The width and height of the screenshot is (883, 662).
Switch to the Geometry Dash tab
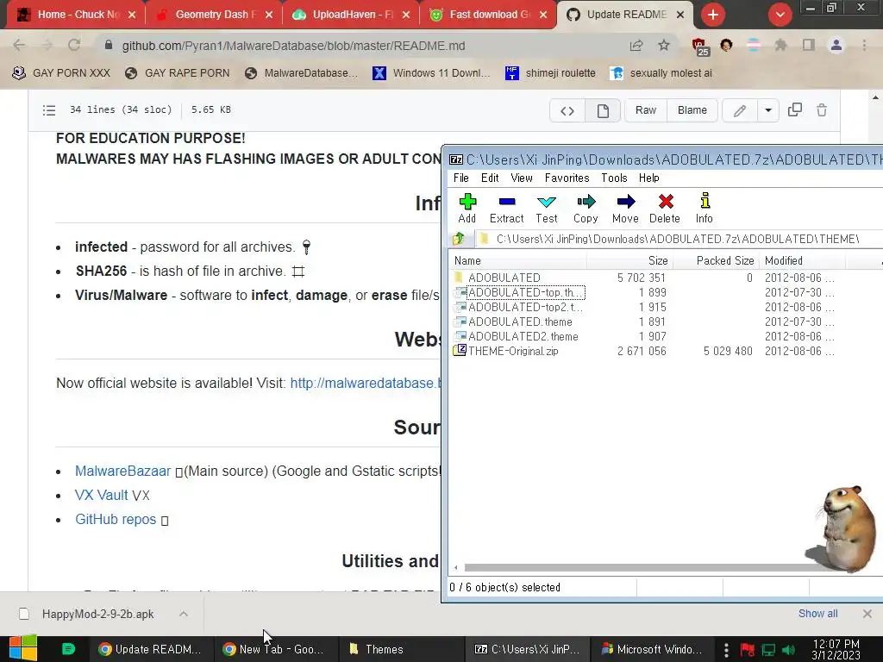coord(213,15)
